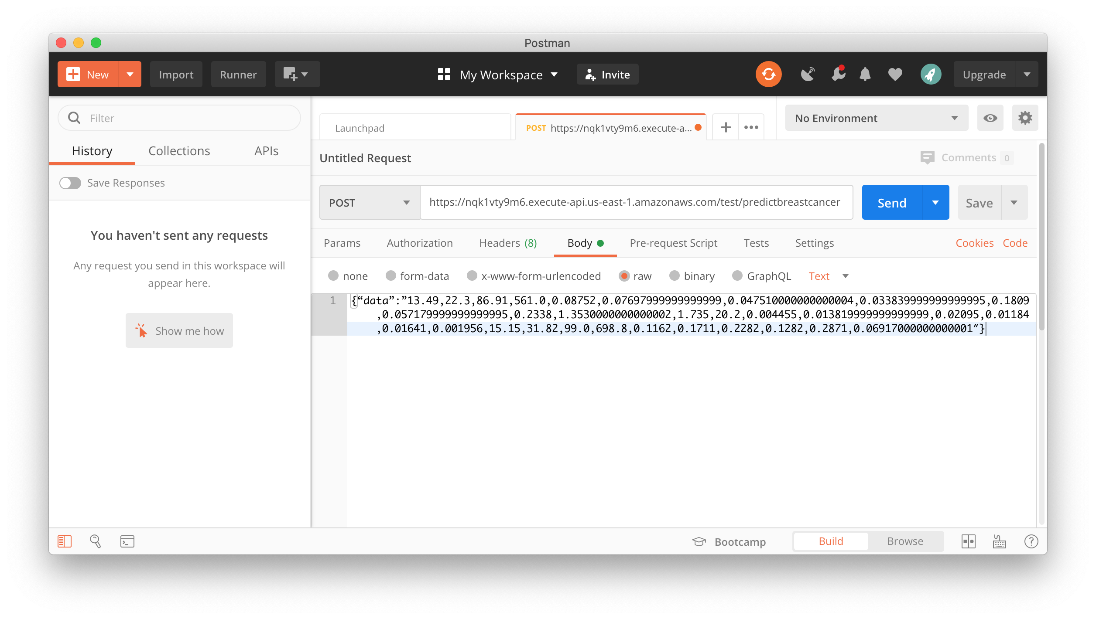Open manage environments gear icon
The width and height of the screenshot is (1096, 619).
[x=1025, y=118]
